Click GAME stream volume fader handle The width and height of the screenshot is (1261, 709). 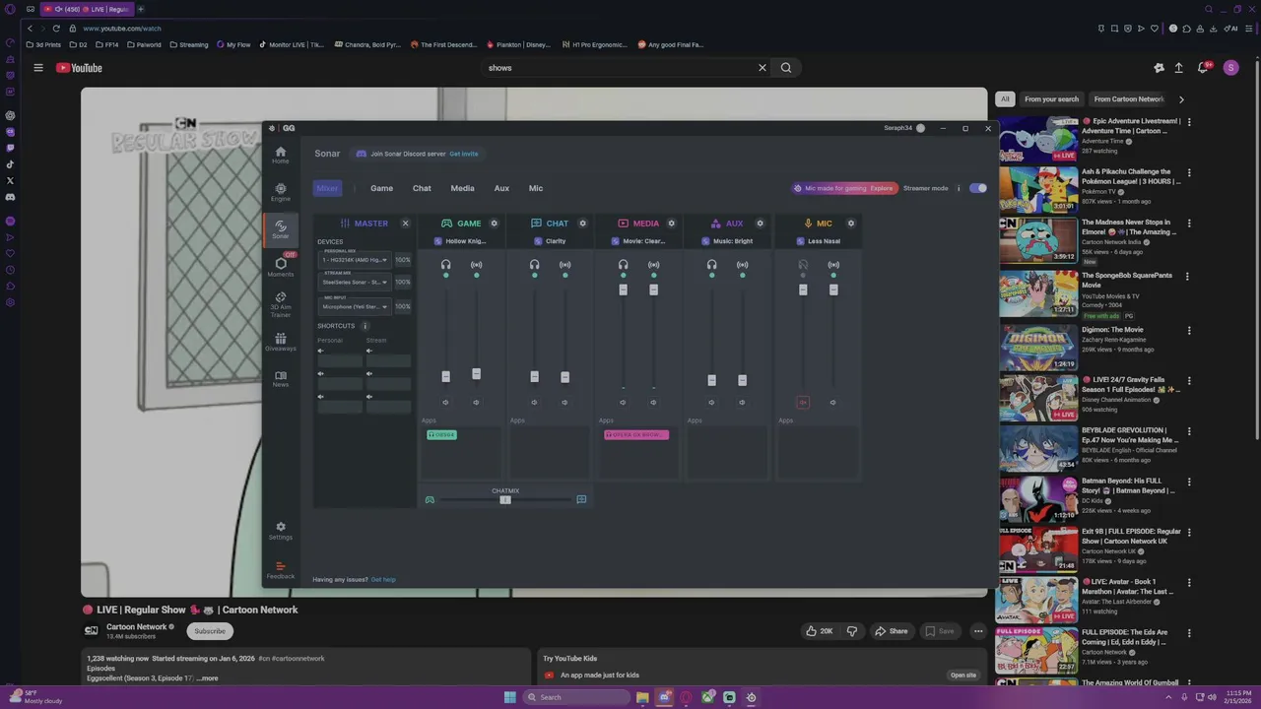476,374
